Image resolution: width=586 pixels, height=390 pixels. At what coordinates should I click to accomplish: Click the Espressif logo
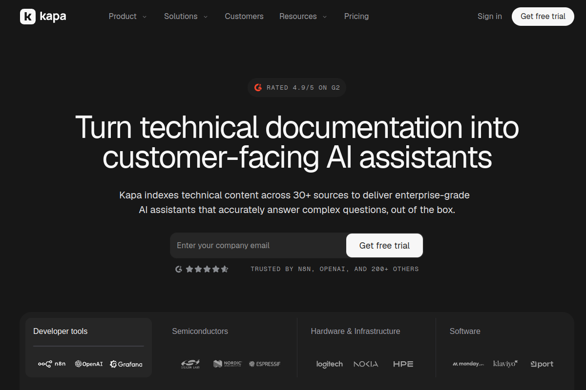coord(265,364)
